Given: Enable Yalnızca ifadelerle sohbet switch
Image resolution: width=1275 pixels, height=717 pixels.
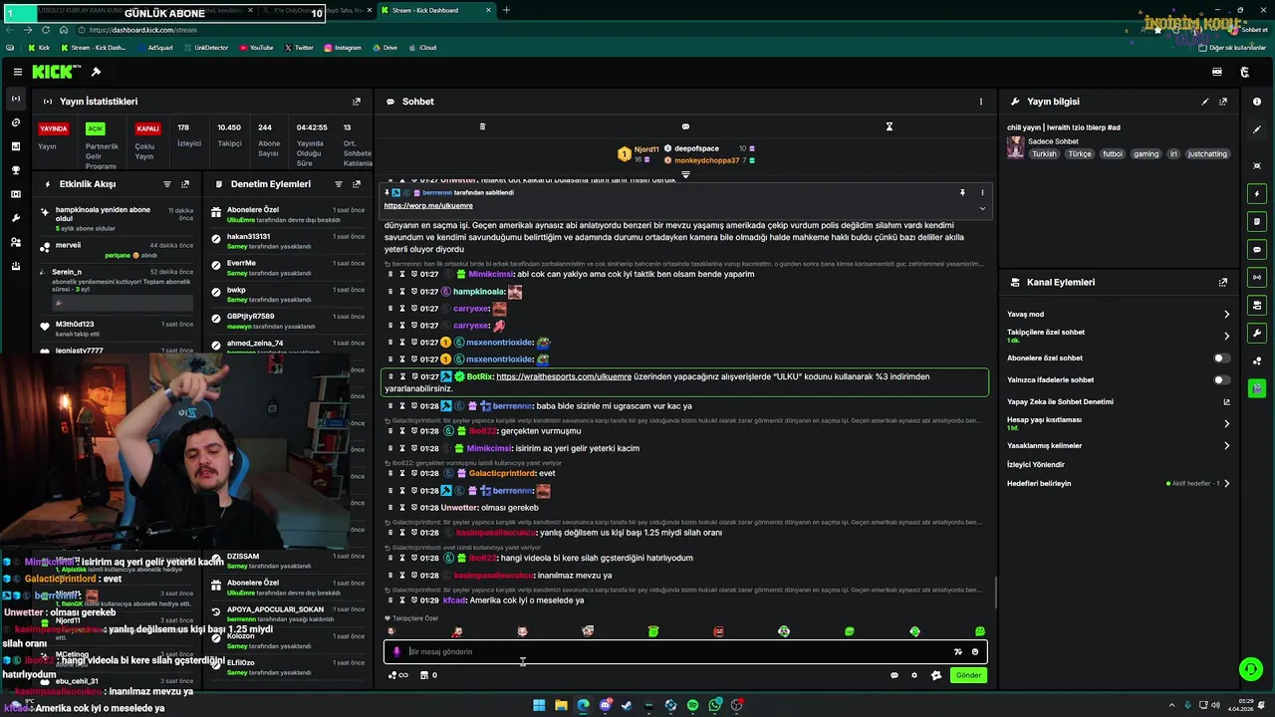Looking at the screenshot, I should [x=1221, y=379].
